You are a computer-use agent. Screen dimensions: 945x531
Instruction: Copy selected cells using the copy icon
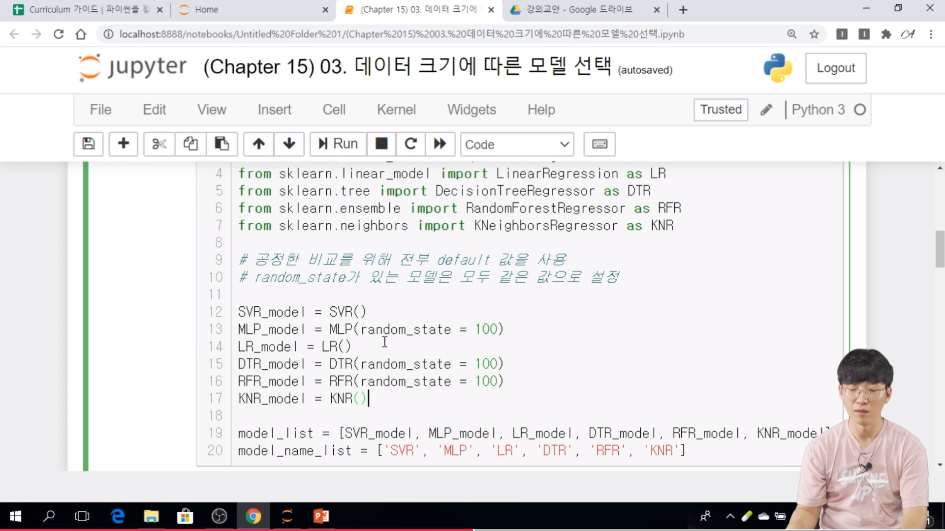pyautogui.click(x=190, y=144)
